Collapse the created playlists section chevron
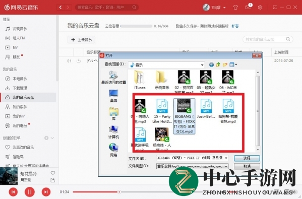Viewport: 302px width, 199px height. pos(52,138)
